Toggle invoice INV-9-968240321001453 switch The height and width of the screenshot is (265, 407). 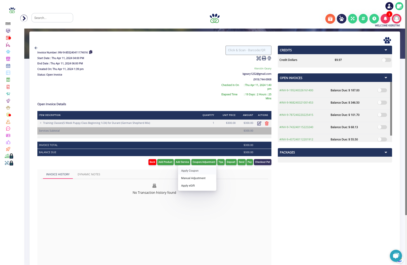(382, 102)
